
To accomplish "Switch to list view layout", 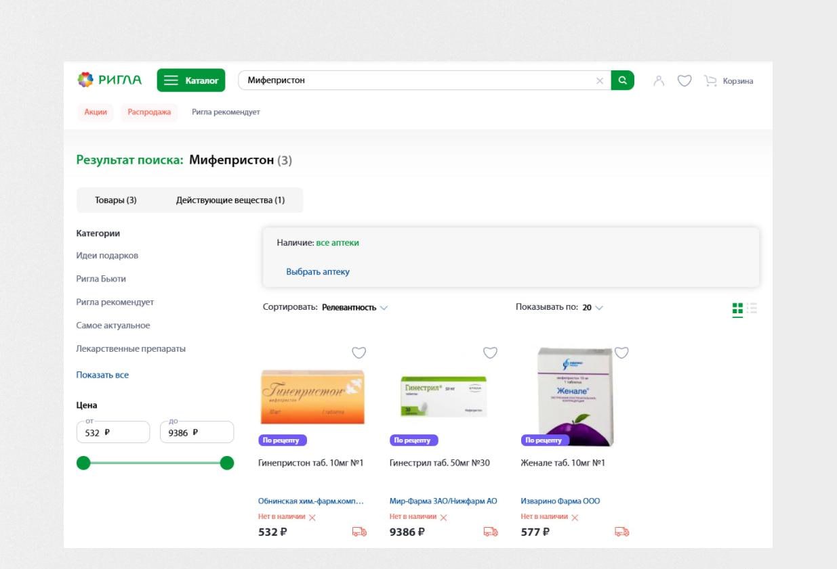I will pyautogui.click(x=752, y=309).
